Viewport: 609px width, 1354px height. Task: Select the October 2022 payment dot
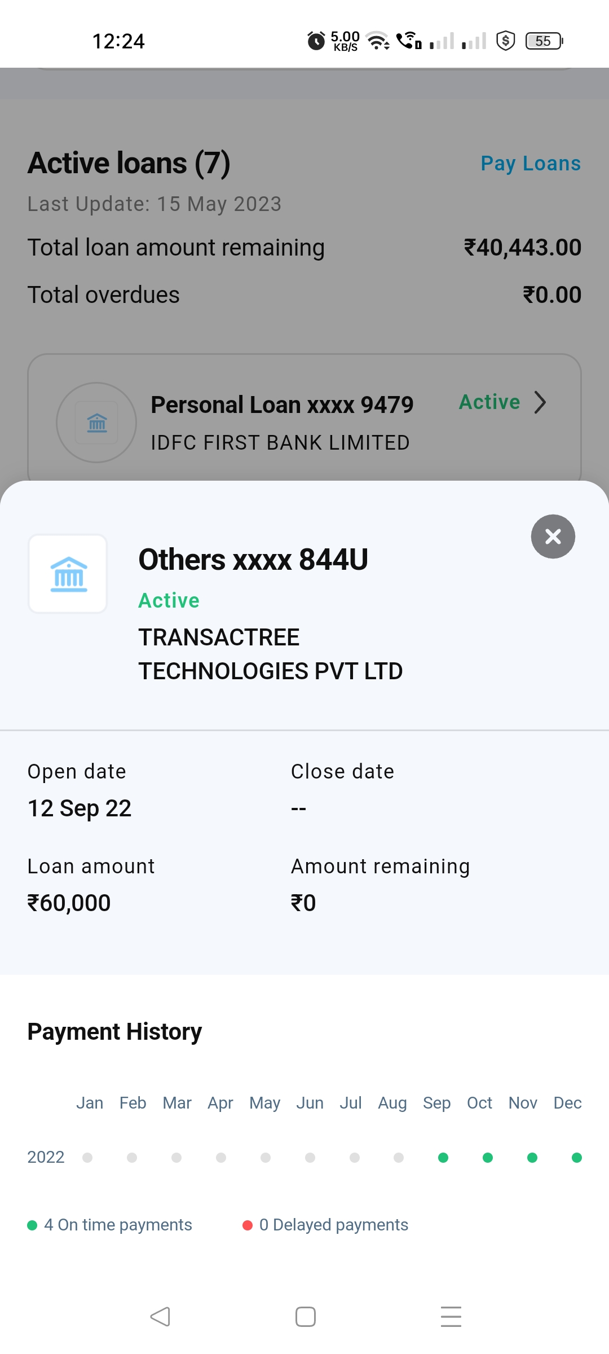point(488,1158)
